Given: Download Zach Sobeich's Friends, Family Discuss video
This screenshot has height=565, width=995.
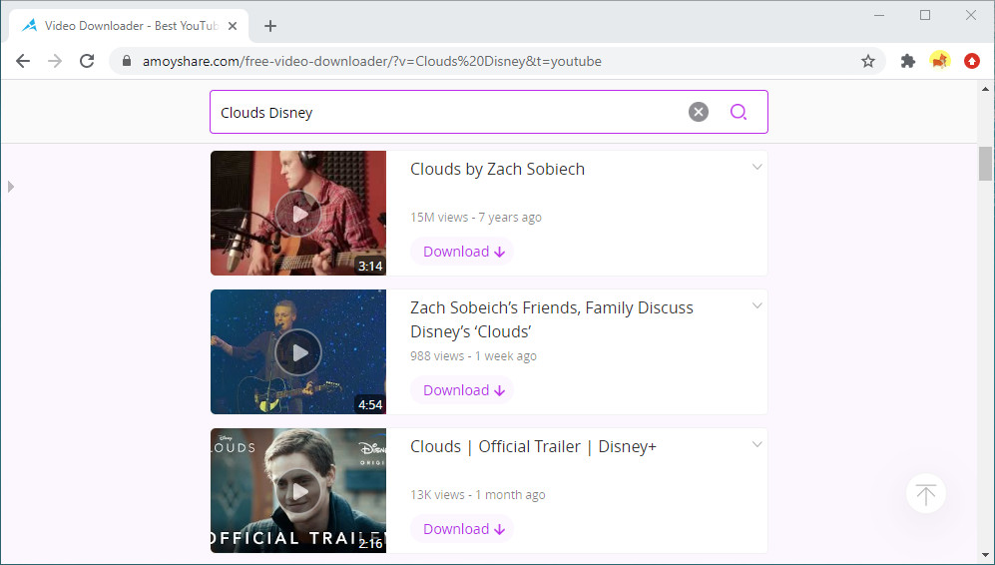Looking at the screenshot, I should (x=463, y=389).
